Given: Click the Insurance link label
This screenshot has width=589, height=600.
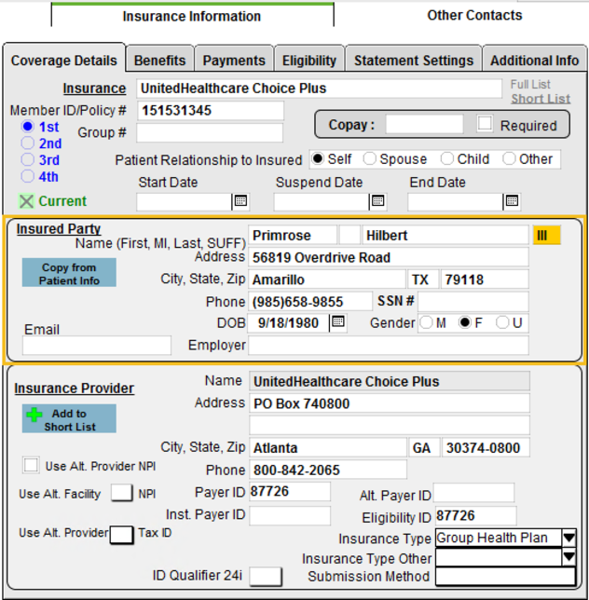Looking at the screenshot, I should tap(94, 89).
